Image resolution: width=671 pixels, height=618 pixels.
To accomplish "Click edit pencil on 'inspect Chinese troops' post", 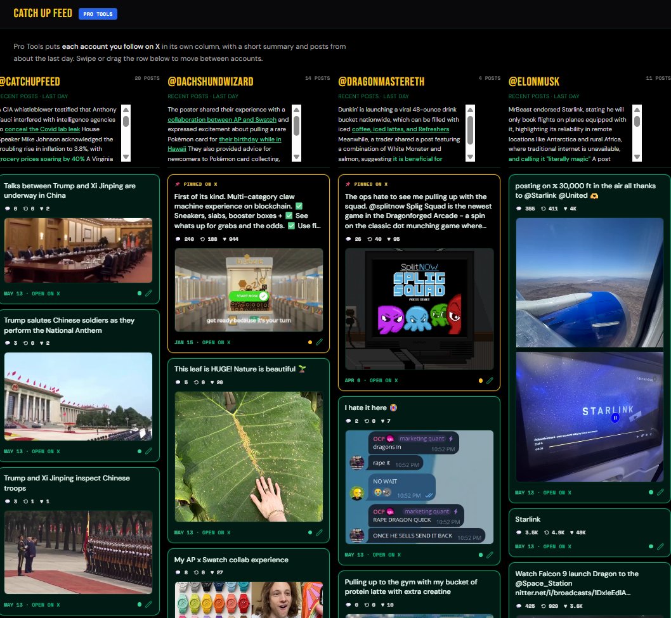I will click(x=148, y=604).
